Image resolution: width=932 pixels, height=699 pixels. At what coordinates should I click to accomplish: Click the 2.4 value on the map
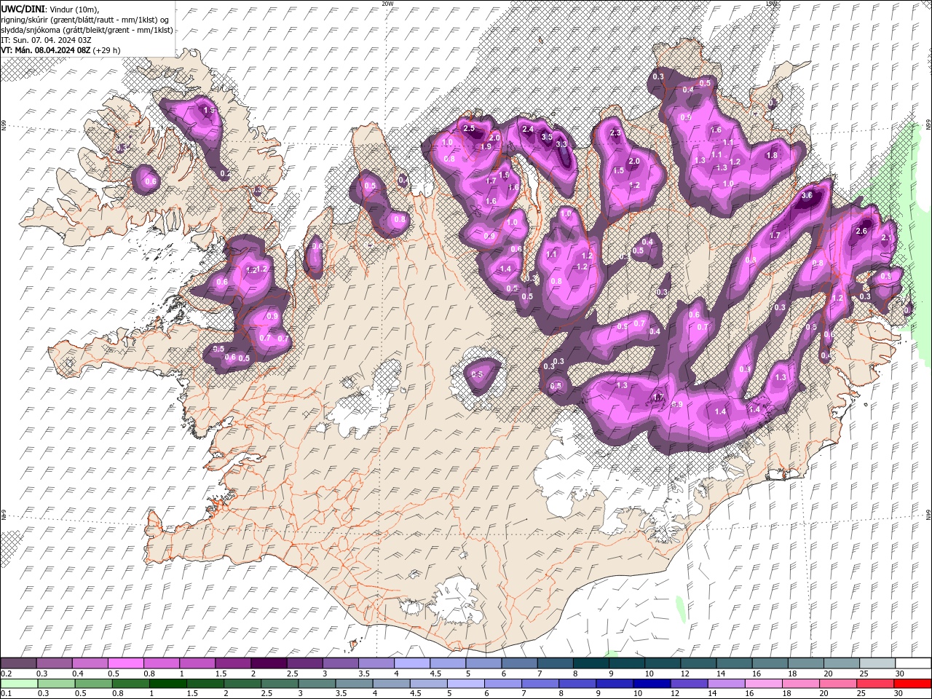529,130
